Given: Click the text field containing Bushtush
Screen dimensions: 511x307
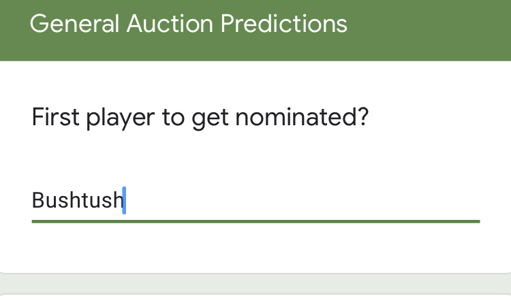Looking at the screenshot, I should tap(255, 201).
